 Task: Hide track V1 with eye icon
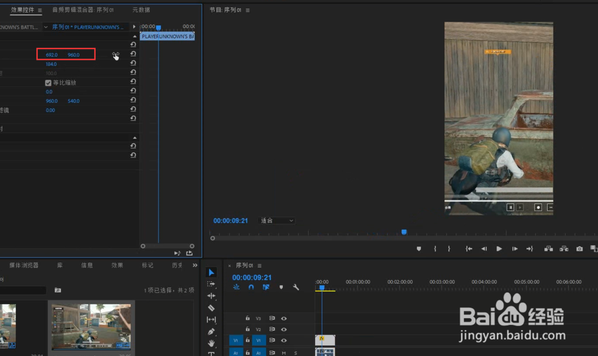coord(283,340)
